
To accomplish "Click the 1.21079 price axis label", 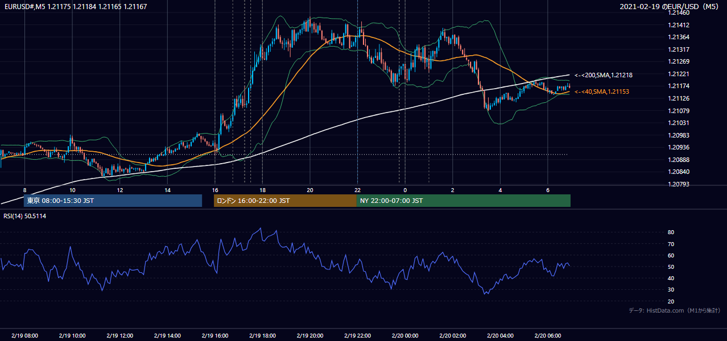I will [679, 110].
